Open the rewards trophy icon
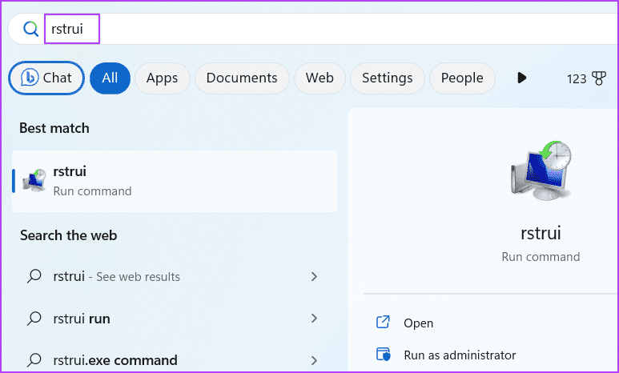 [x=598, y=78]
